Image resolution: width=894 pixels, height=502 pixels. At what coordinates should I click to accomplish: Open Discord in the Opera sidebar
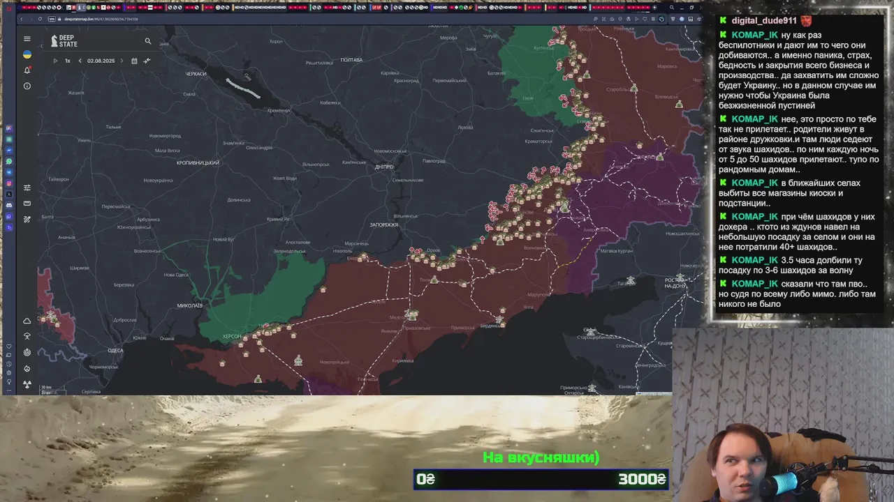[9, 205]
